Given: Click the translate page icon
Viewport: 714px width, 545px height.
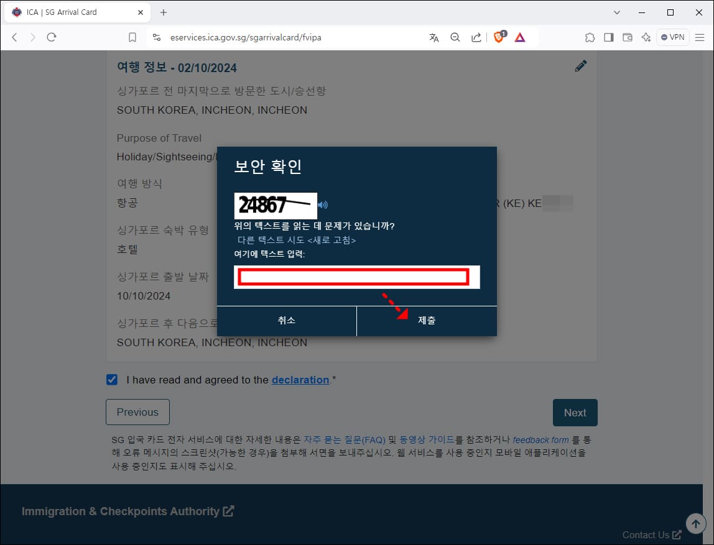Looking at the screenshot, I should (433, 37).
